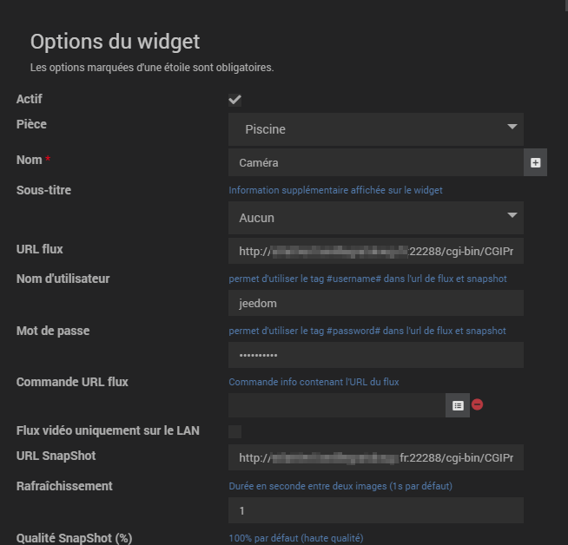568x545 pixels.
Task: Focus the Nom field containing Caméra
Action: click(376, 162)
